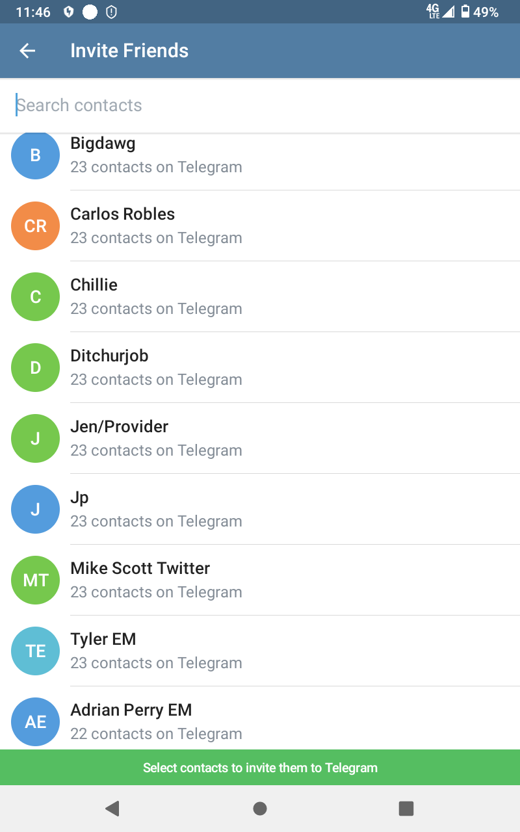This screenshot has height=832, width=520.
Task: Tap the blue AE avatar
Action: (x=36, y=721)
